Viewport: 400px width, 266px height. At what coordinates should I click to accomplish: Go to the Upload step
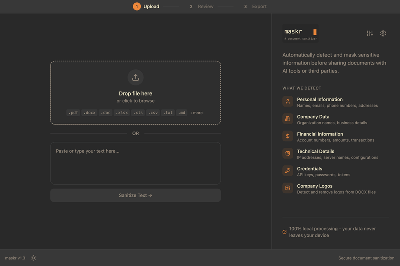click(x=146, y=6)
